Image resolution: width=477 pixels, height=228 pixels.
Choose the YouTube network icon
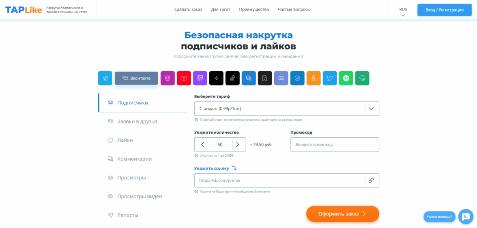(x=184, y=78)
